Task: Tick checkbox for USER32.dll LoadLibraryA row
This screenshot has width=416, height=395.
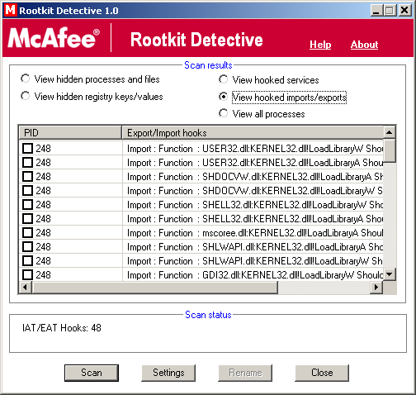Action: (x=27, y=162)
